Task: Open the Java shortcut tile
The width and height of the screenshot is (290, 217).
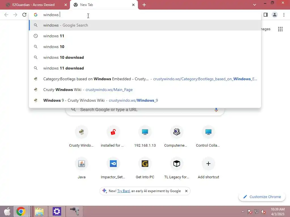Action: pyautogui.click(x=81, y=168)
